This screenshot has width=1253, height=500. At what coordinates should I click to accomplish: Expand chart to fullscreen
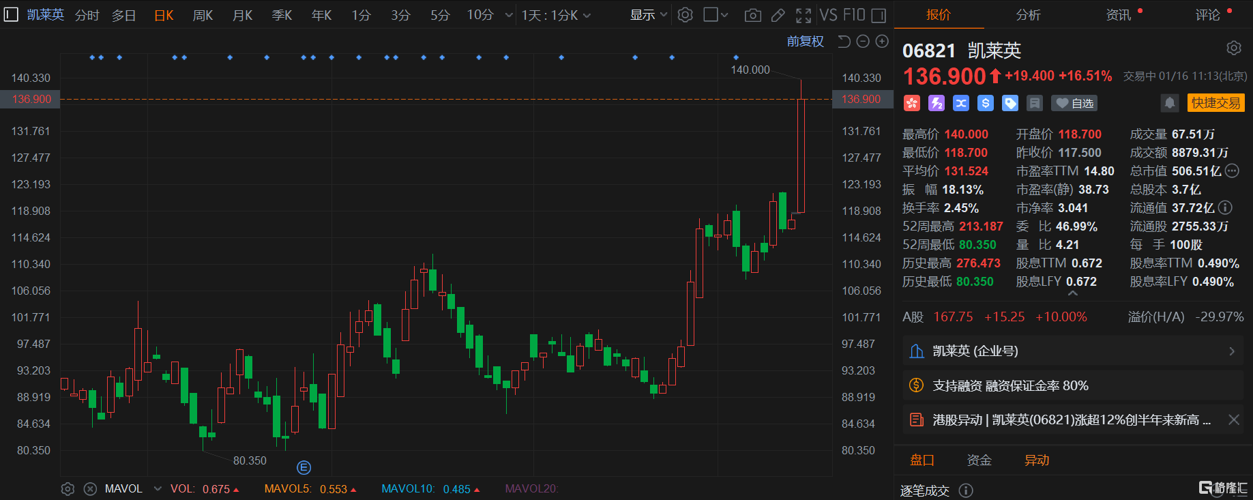[804, 15]
